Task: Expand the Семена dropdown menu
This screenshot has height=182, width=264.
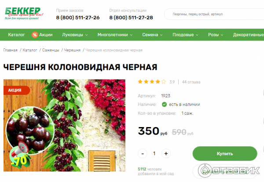Action: (x=152, y=35)
